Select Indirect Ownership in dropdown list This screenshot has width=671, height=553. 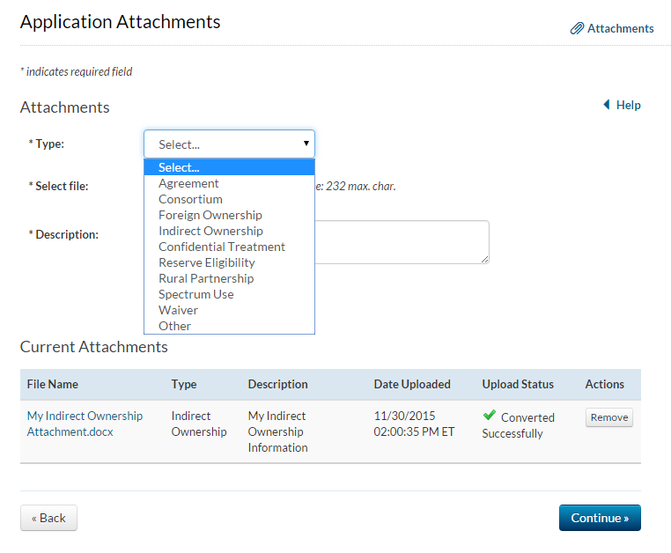[210, 231]
